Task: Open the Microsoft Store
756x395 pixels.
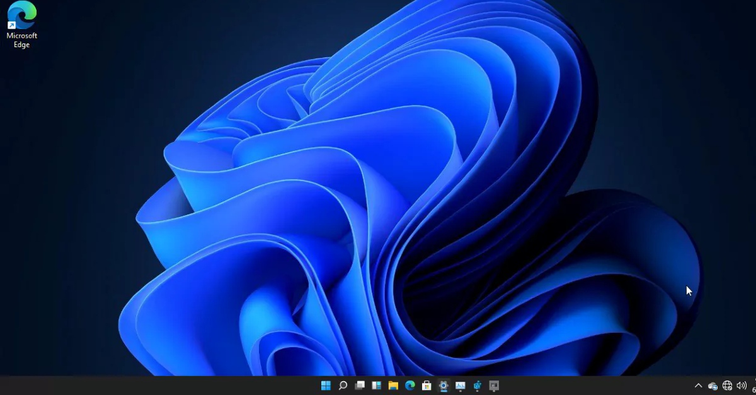Action: pyautogui.click(x=428, y=385)
